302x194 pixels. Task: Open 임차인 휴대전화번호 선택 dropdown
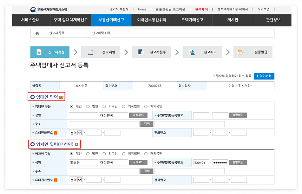[x=76, y=180]
